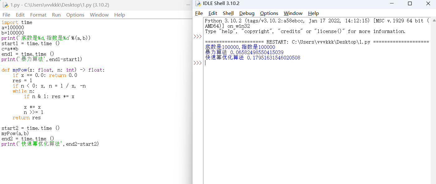436x184 pixels.
Task: Click the shell output '快速幂优化算法 0.17951631546020508'
Action: (253, 58)
